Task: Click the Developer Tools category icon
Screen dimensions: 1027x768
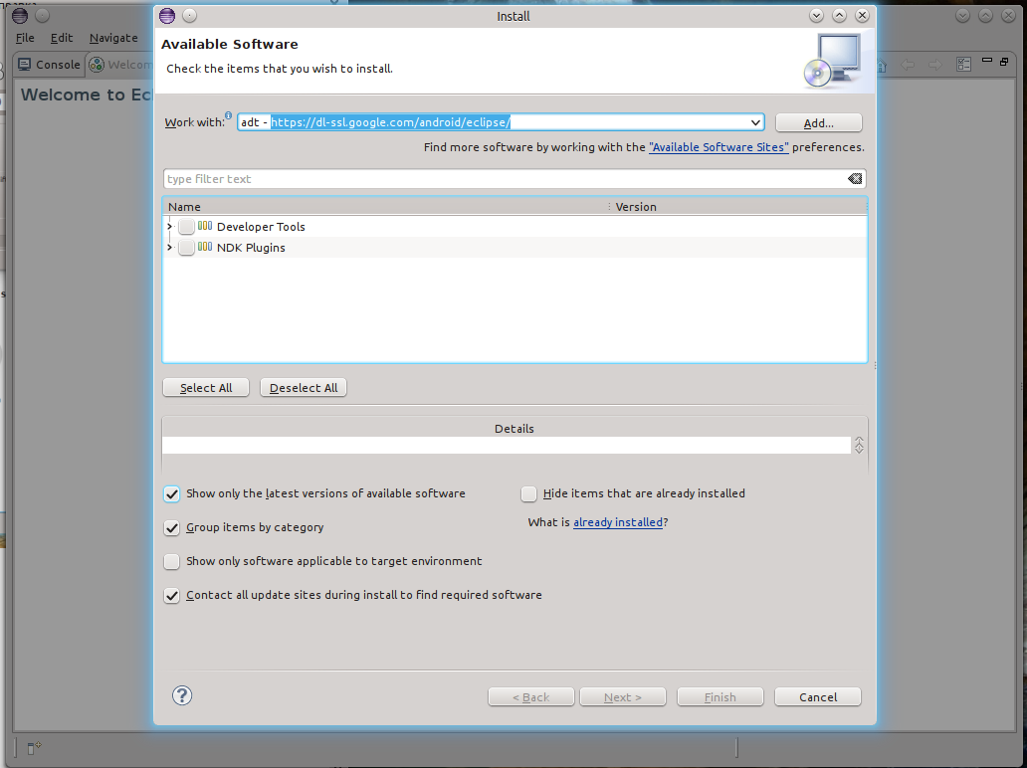Action: coord(205,226)
